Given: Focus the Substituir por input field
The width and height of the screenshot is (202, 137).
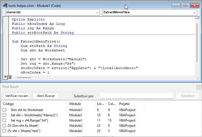Looking at the screenshot, I should pyautogui.click(x=136, y=96).
